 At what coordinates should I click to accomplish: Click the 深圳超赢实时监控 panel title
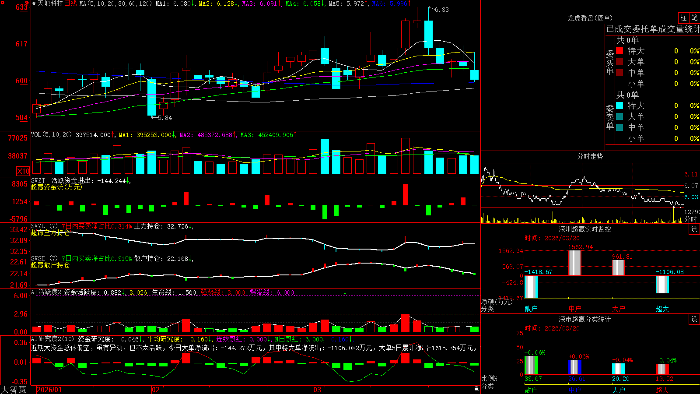tap(585, 229)
